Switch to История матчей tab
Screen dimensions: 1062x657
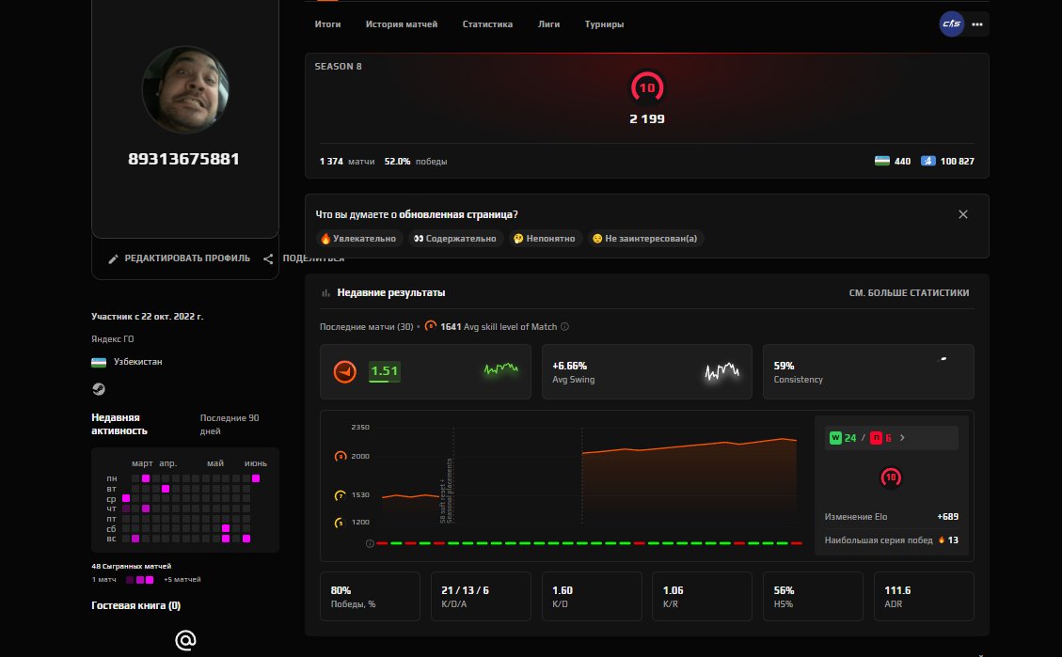402,24
